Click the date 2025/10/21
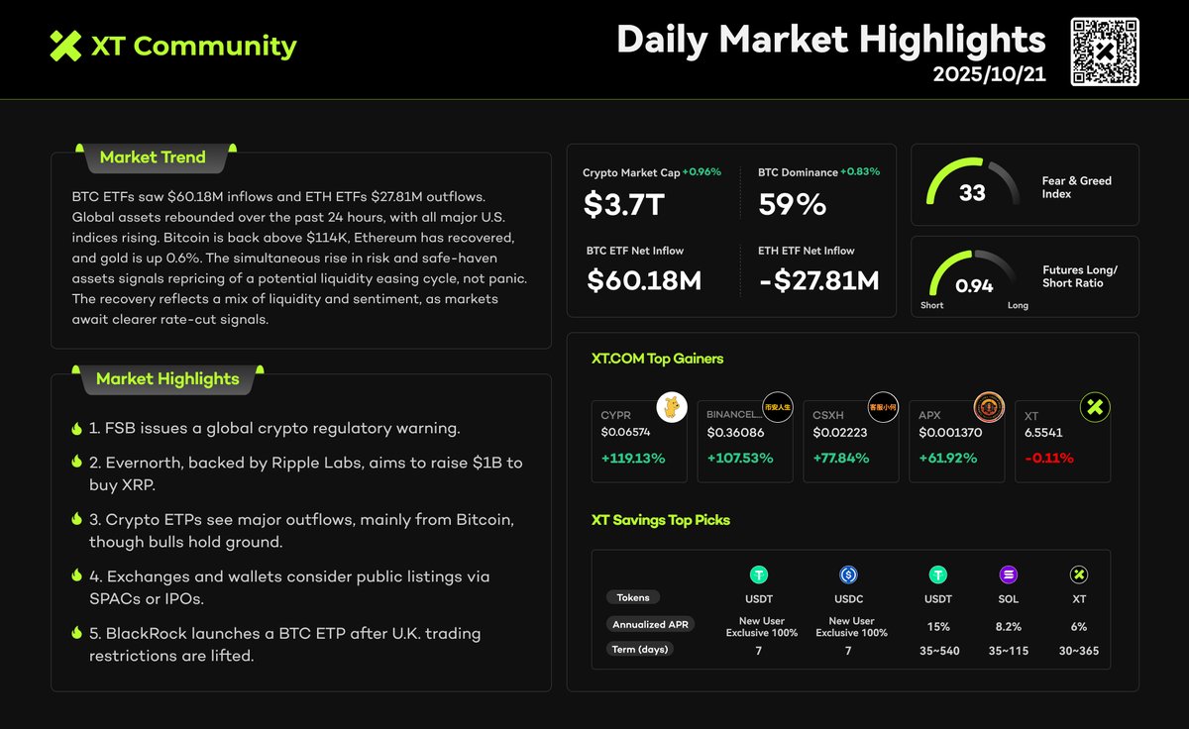This screenshot has width=1189, height=729. 989,75
